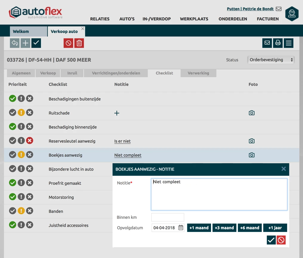Click the +3 maand button
303x258 pixels.
pos(224,228)
